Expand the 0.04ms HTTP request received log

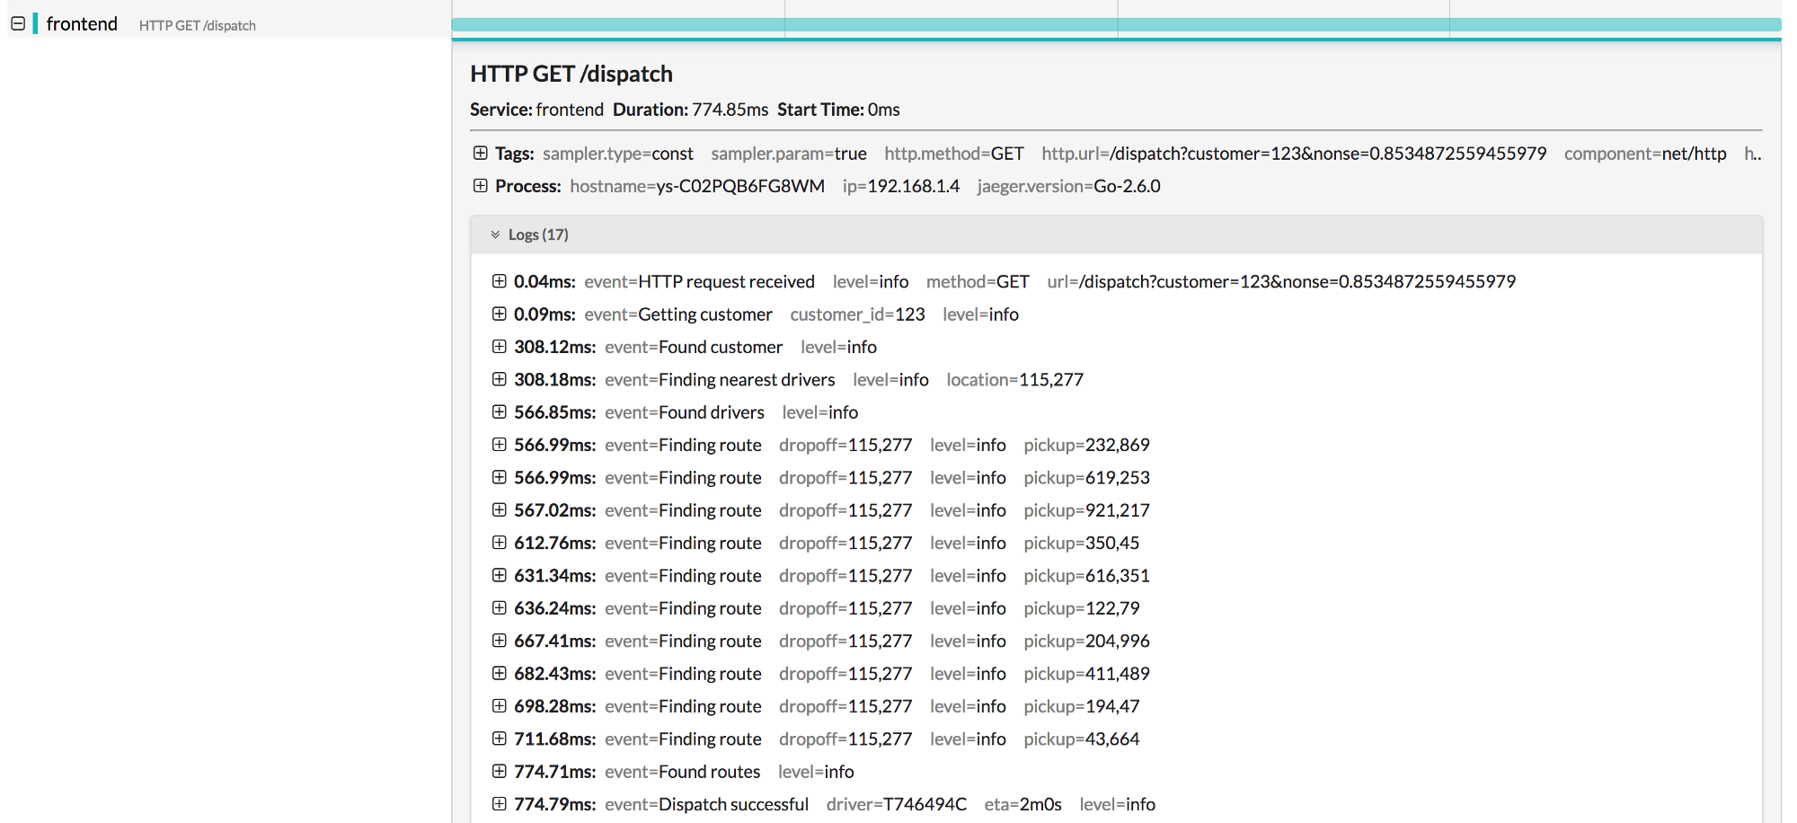[500, 281]
